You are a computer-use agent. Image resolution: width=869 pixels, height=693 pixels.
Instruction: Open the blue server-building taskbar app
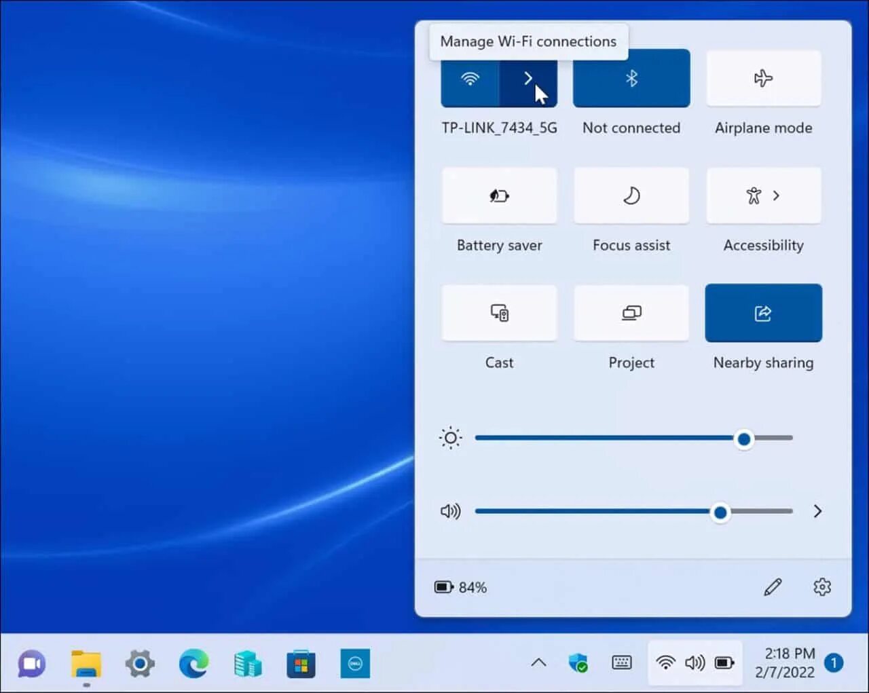[248, 664]
